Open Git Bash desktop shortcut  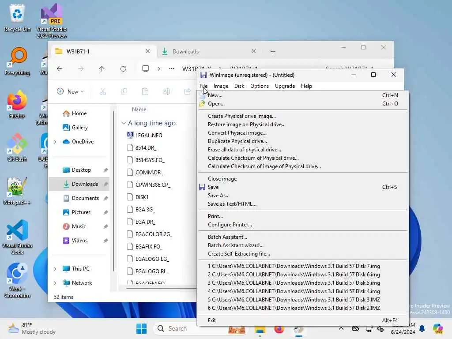[17, 147]
